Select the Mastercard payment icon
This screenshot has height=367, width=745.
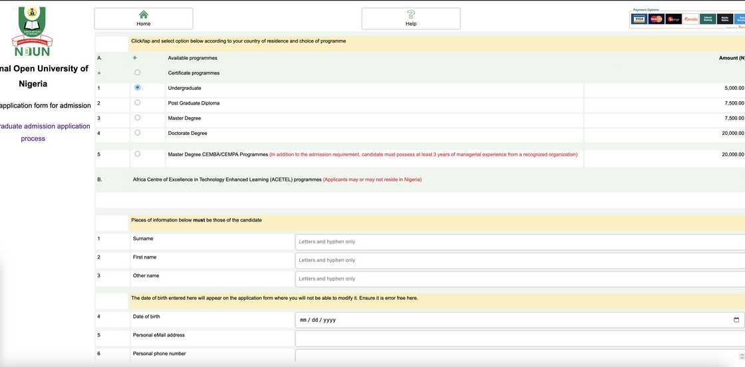[x=656, y=19]
